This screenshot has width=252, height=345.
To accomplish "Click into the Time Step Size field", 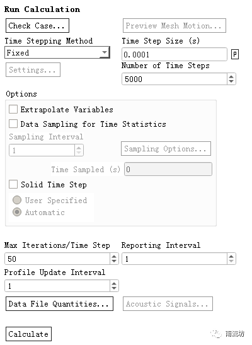I will (x=175, y=54).
